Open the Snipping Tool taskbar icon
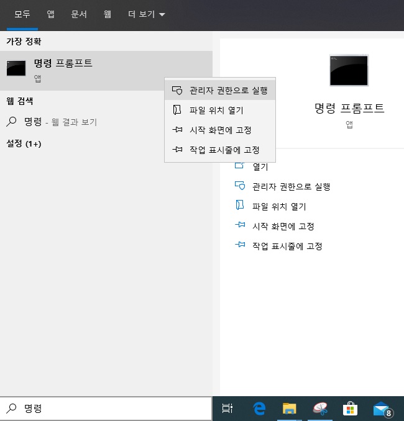Screen dimensions: 404x421 320,409
